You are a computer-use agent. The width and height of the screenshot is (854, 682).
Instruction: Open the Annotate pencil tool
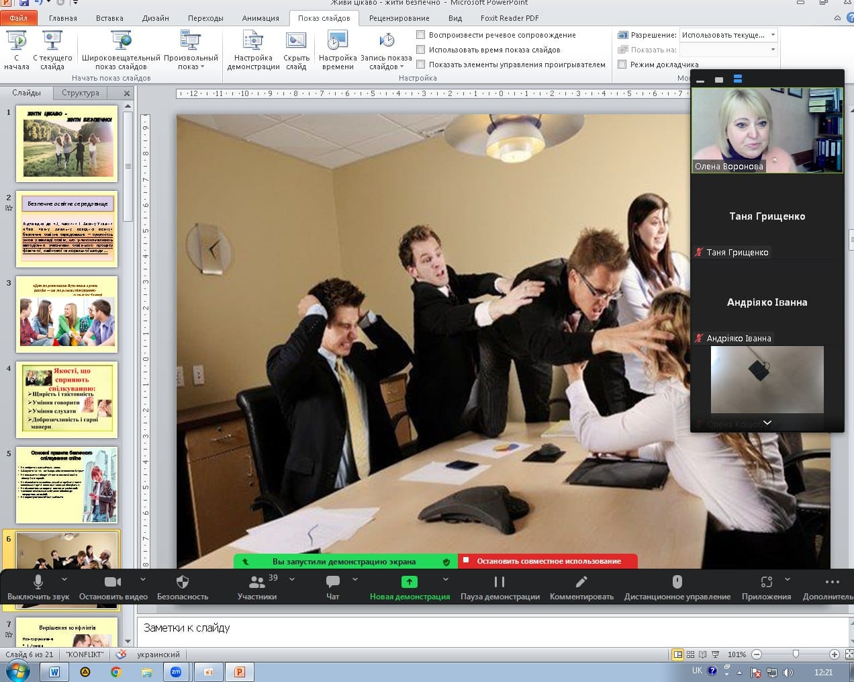pos(581,582)
